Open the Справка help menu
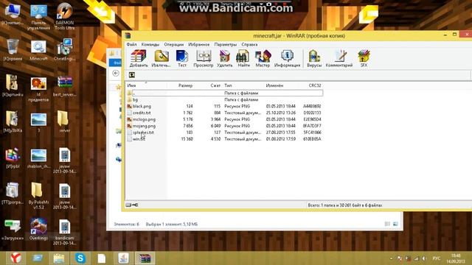Image resolution: width=472 pixels, height=265 pixels. point(249,44)
